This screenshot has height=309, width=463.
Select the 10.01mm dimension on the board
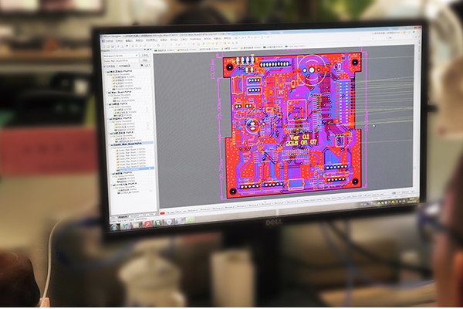point(213,68)
